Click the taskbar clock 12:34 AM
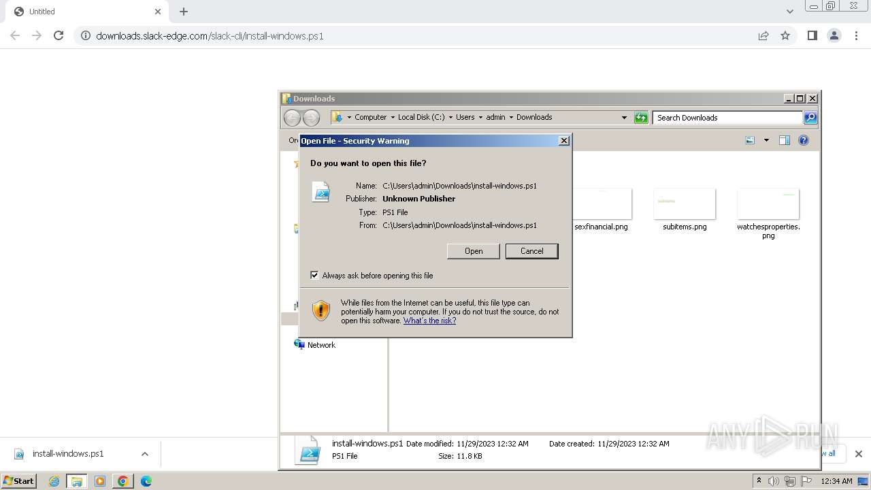This screenshot has width=871, height=490. 836,481
